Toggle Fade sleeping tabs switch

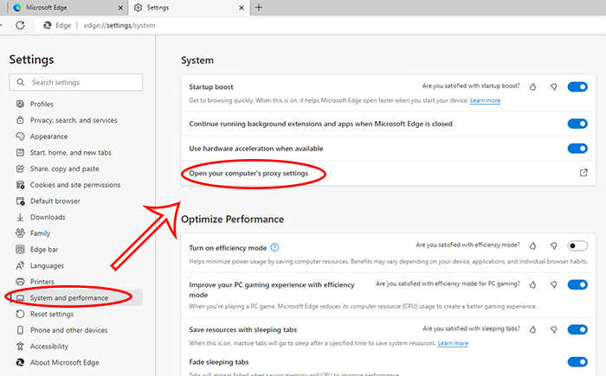pyautogui.click(x=577, y=361)
